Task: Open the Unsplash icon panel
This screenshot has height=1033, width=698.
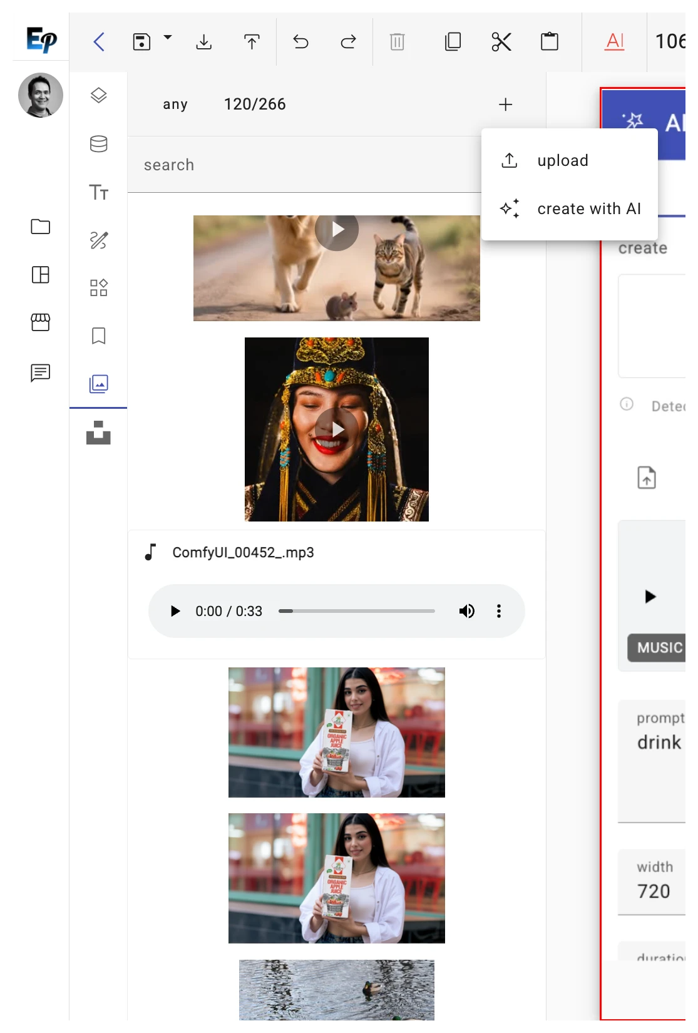Action: 98,433
